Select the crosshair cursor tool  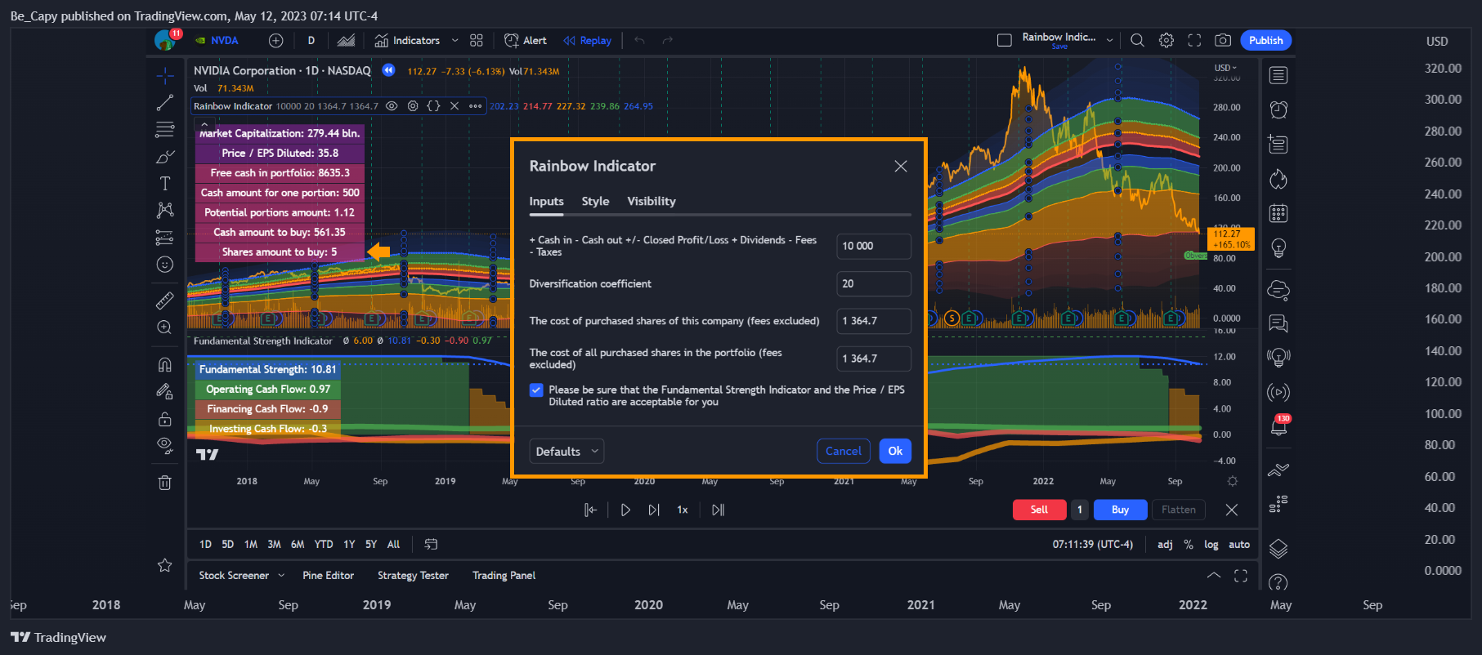pyautogui.click(x=165, y=76)
